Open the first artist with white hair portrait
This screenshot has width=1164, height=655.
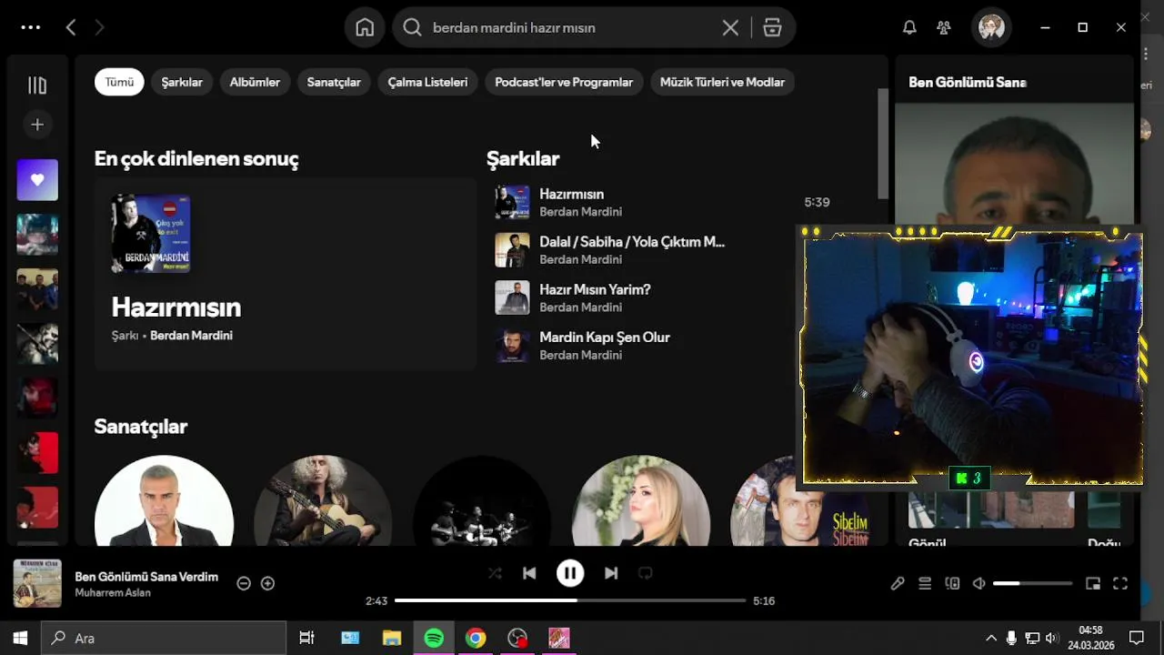tap(164, 500)
